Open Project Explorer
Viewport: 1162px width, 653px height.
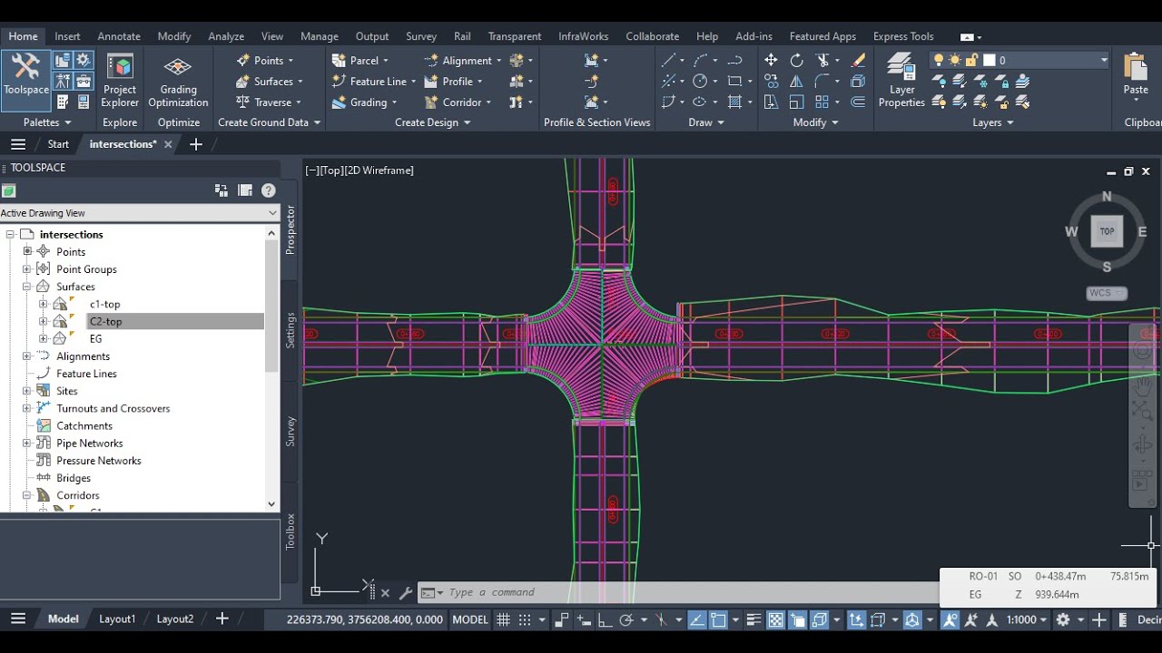click(120, 82)
